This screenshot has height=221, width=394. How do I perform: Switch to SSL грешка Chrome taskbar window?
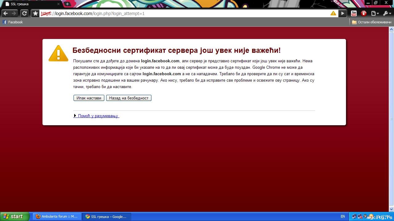[107, 216]
